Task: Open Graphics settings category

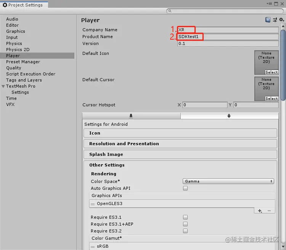Action: pyautogui.click(x=16, y=31)
